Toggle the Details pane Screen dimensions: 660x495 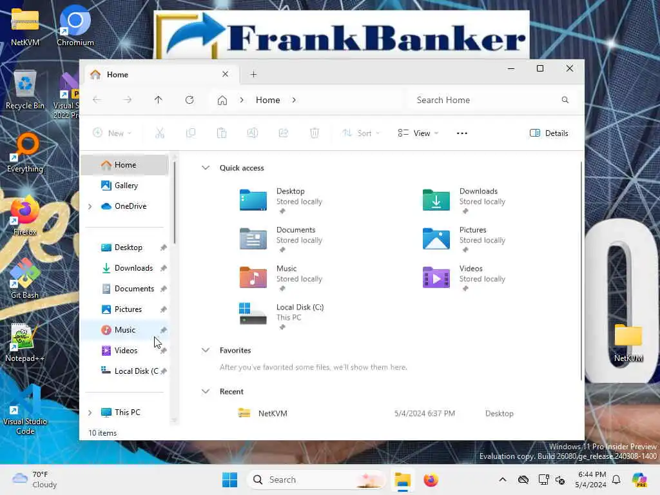[549, 133]
